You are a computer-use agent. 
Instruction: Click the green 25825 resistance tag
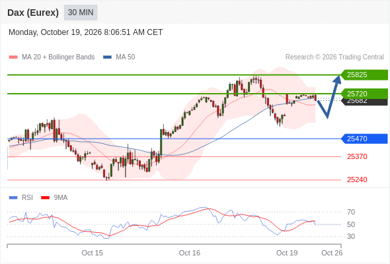[x=364, y=75]
